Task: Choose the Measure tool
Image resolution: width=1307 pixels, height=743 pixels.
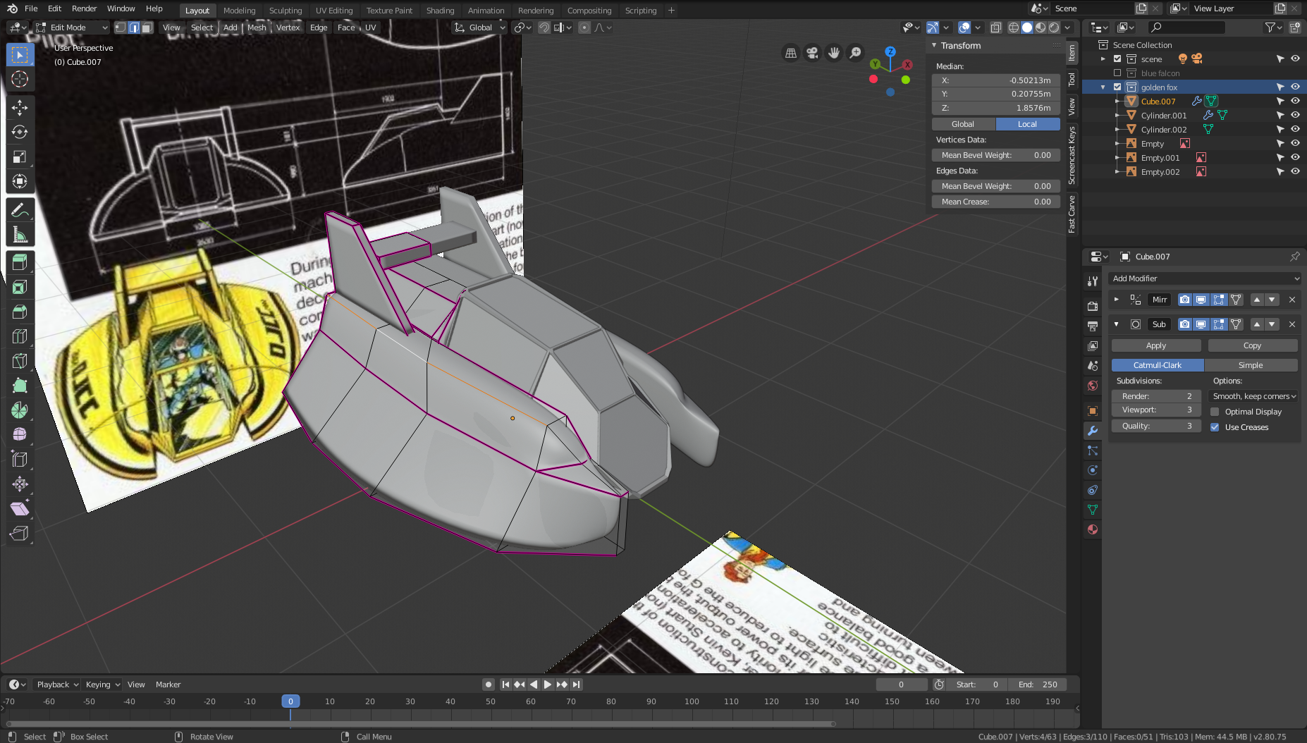Action: pos(20,235)
